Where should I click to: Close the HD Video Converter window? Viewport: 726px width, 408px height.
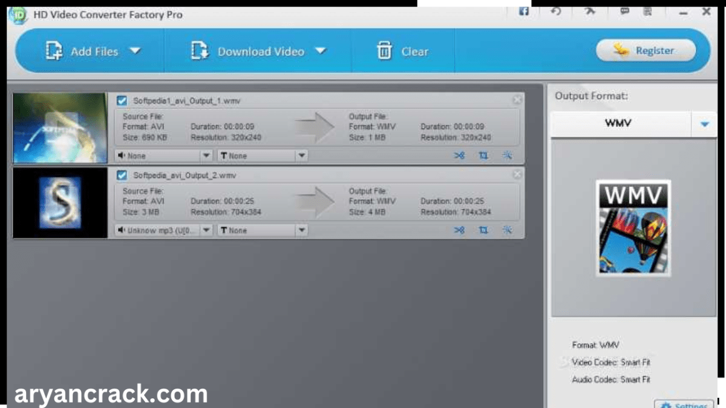[x=706, y=11]
